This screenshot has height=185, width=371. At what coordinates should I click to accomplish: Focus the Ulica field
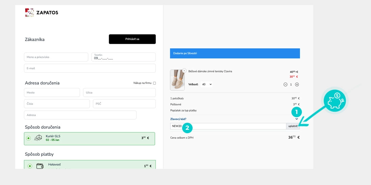click(119, 92)
